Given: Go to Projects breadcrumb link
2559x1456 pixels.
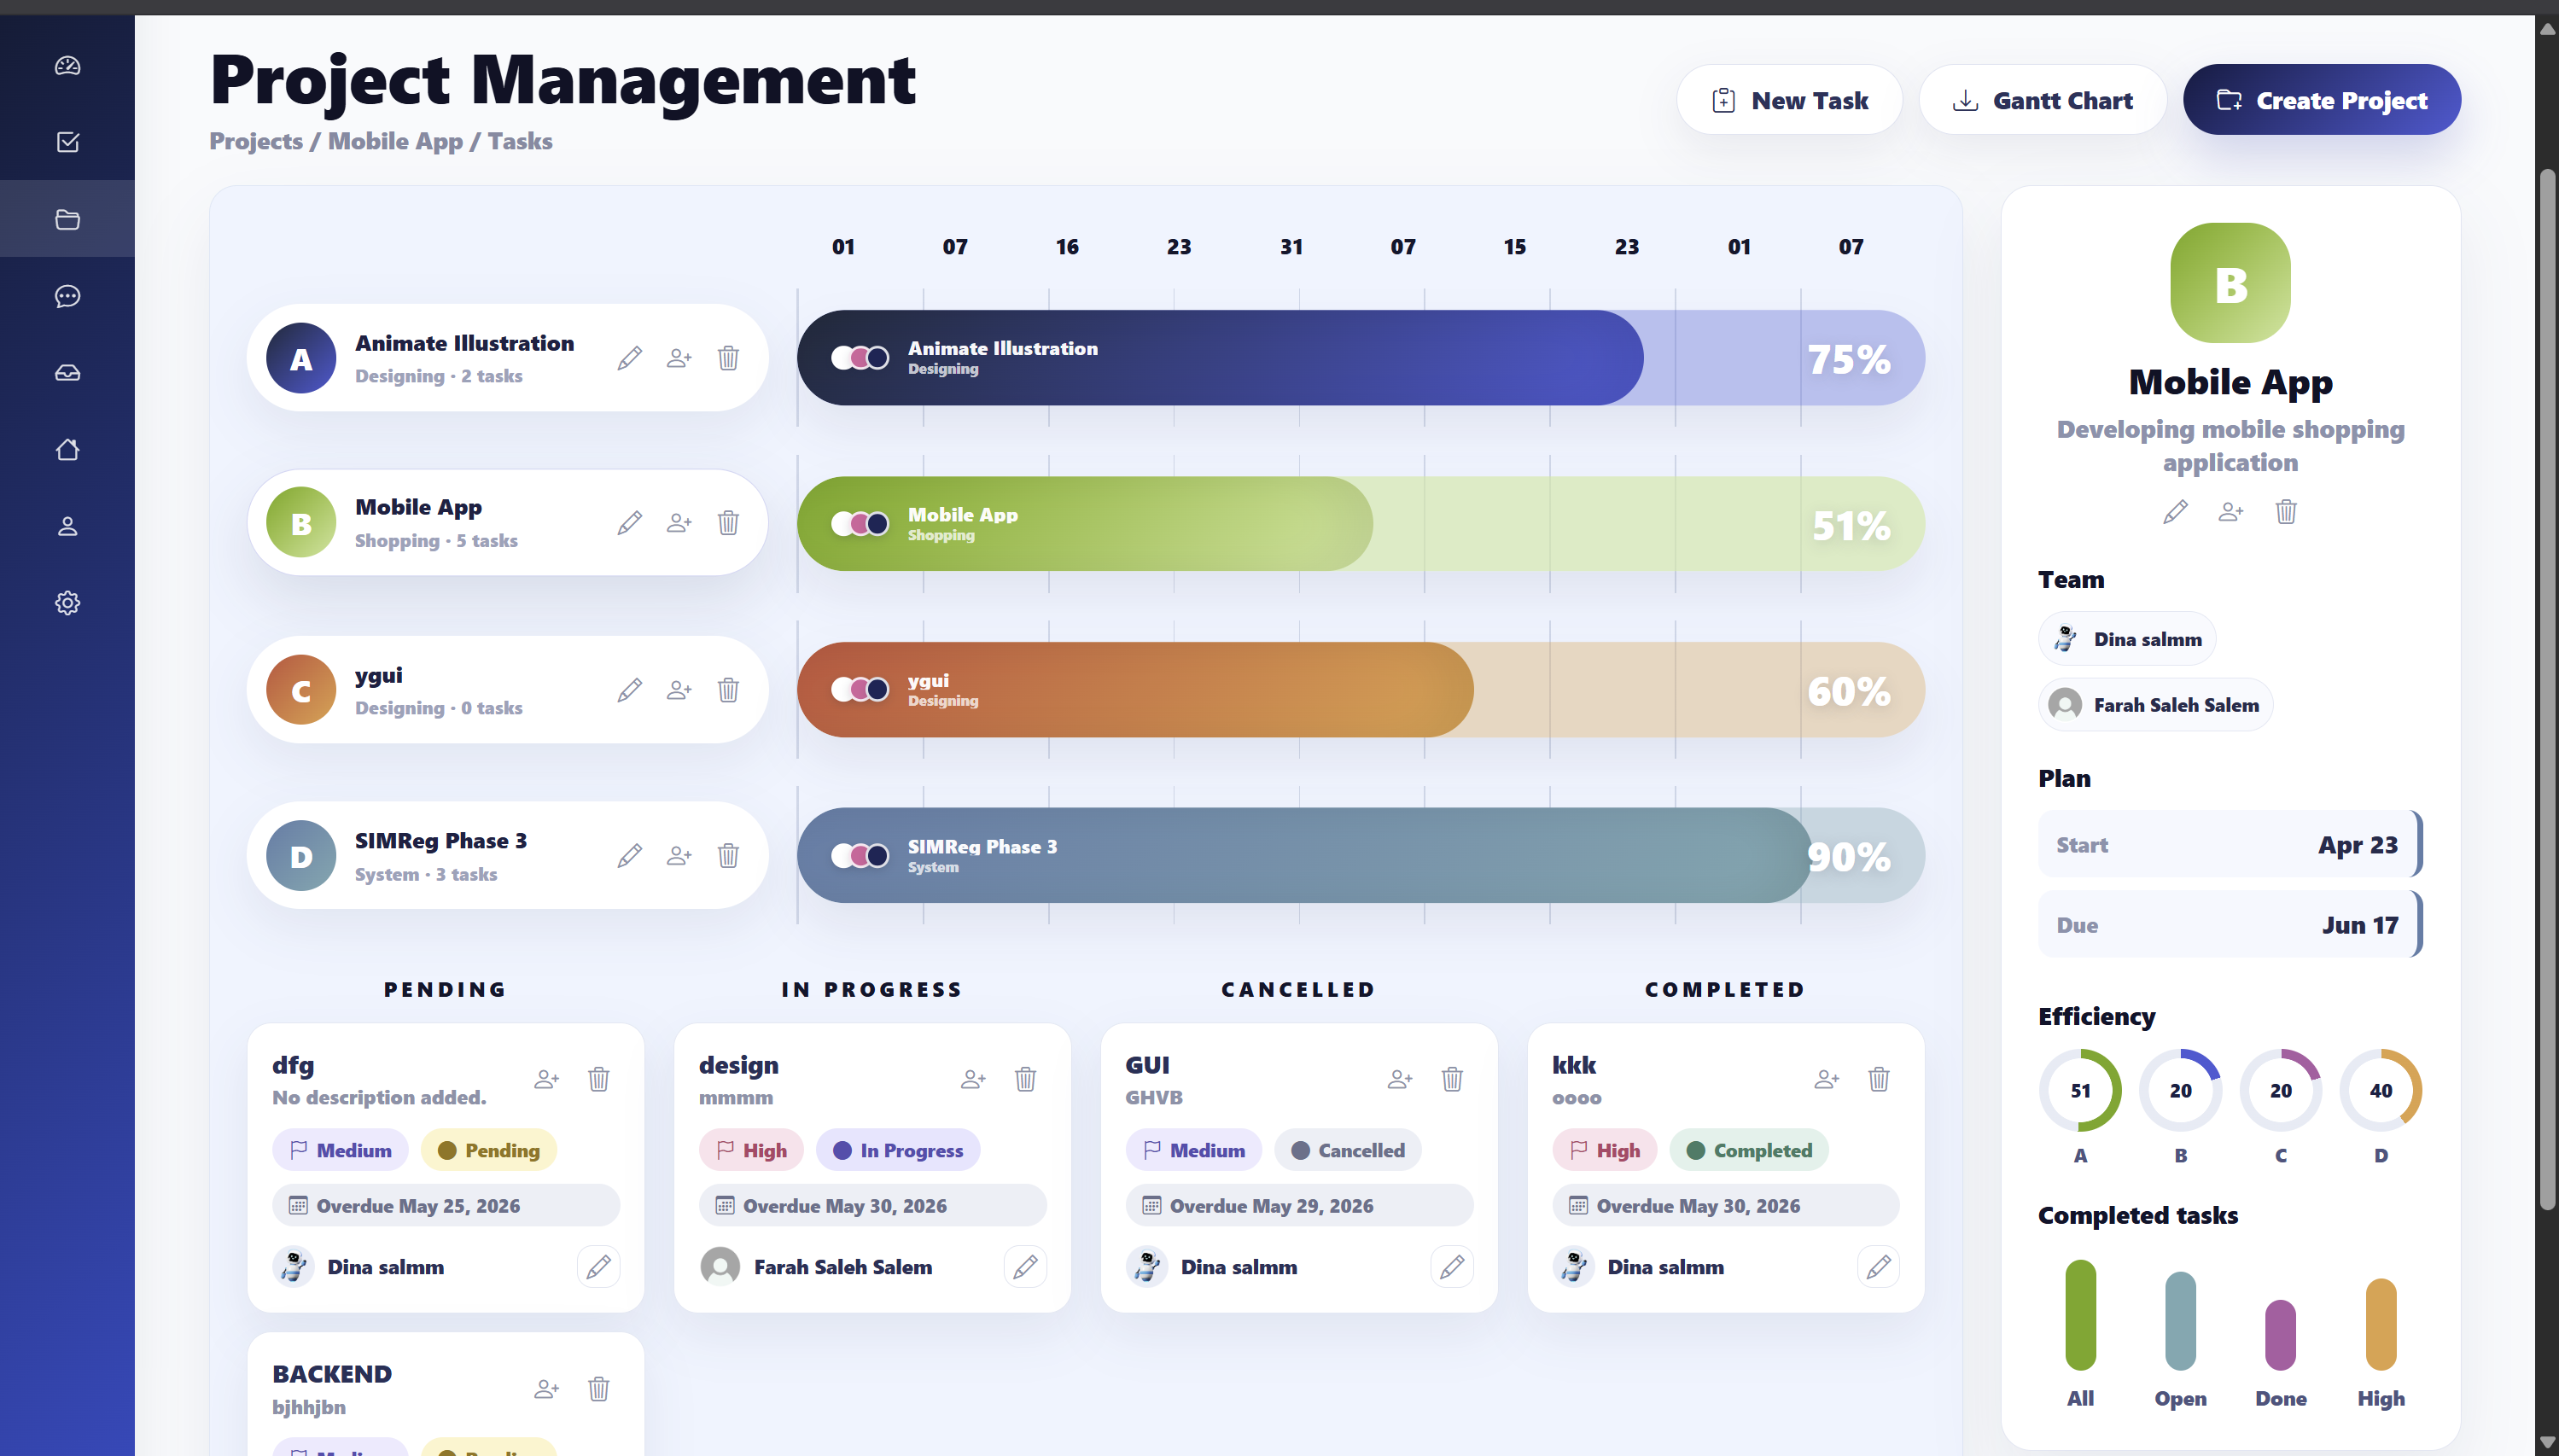Looking at the screenshot, I should coord(256,141).
